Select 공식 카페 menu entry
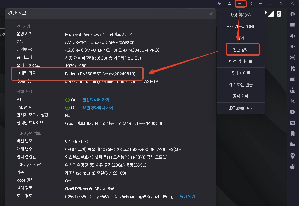This screenshot has height=206, width=299. click(241, 96)
